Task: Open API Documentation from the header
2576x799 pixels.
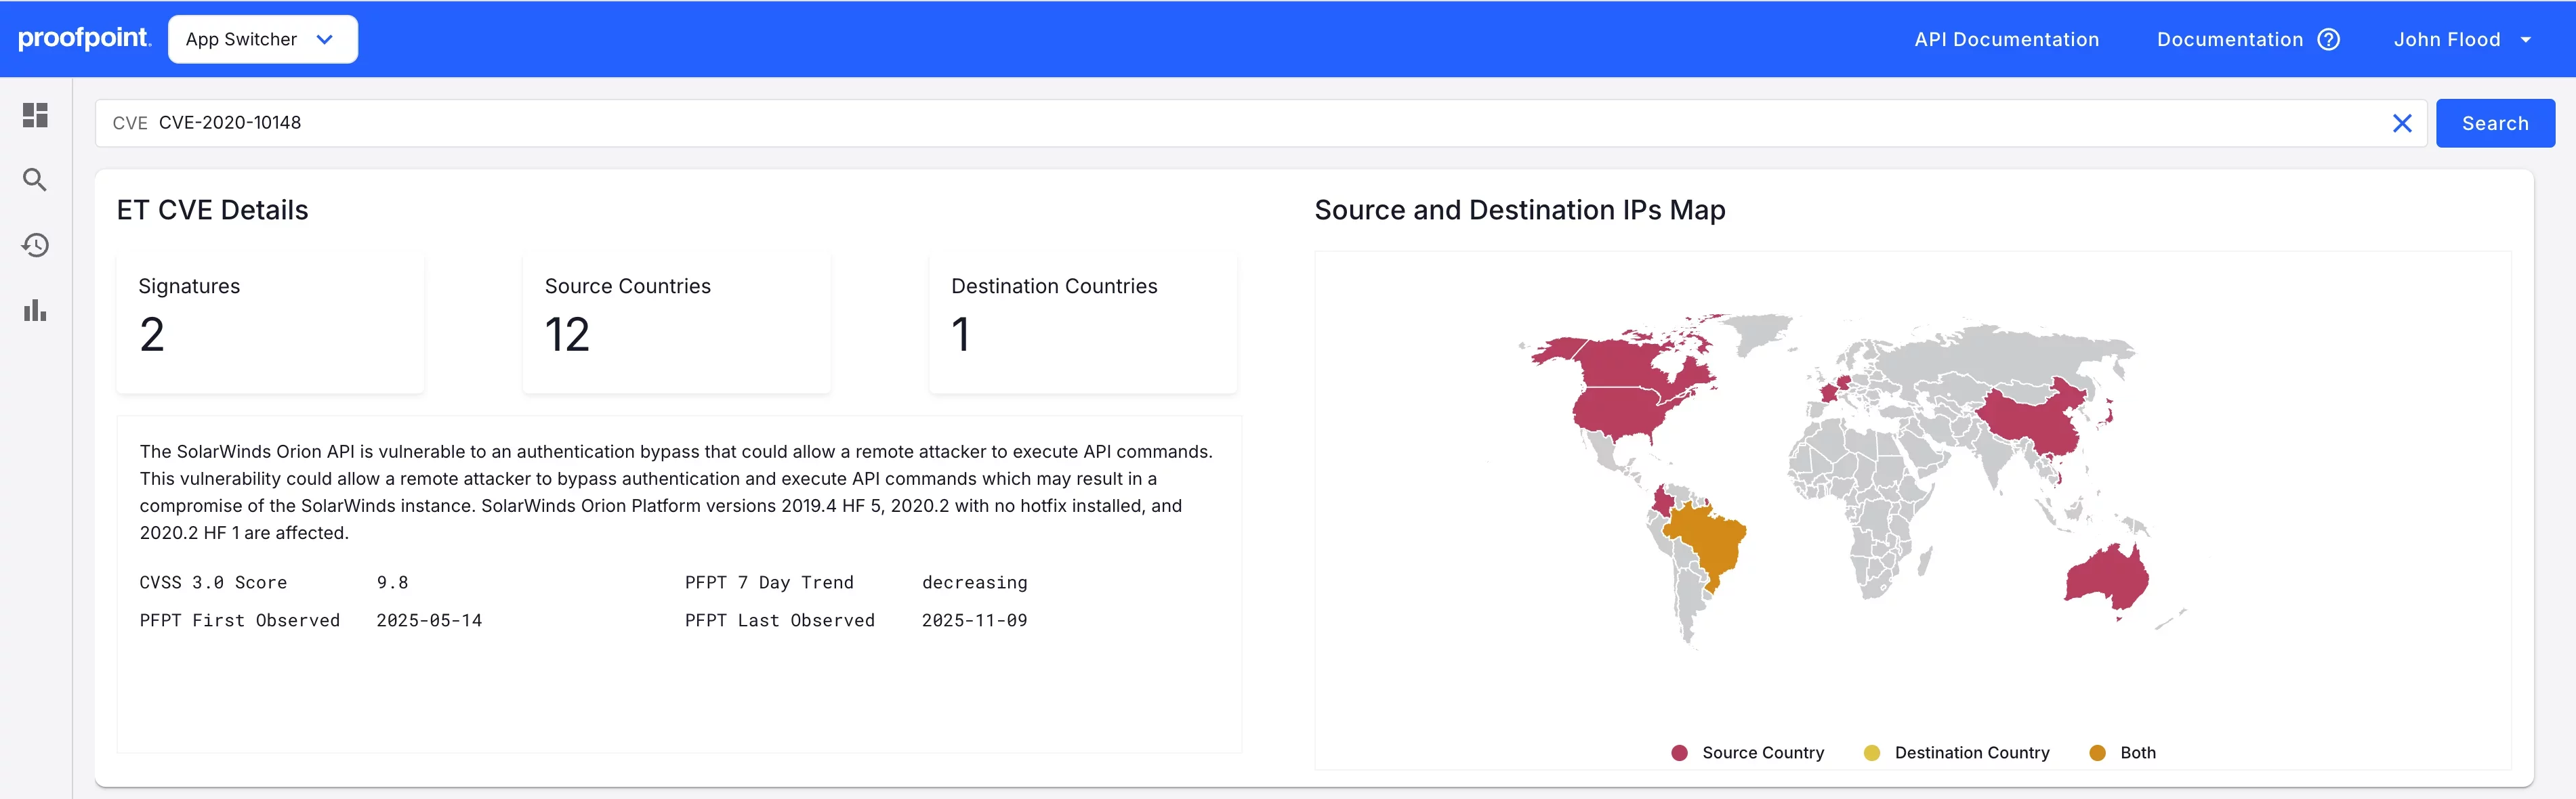Action: coord(2006,39)
